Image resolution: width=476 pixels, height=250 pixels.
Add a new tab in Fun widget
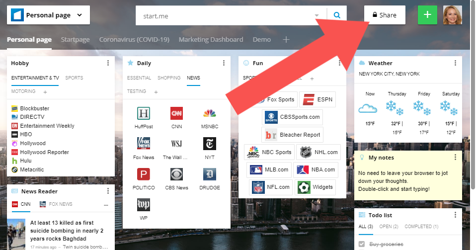[312, 79]
